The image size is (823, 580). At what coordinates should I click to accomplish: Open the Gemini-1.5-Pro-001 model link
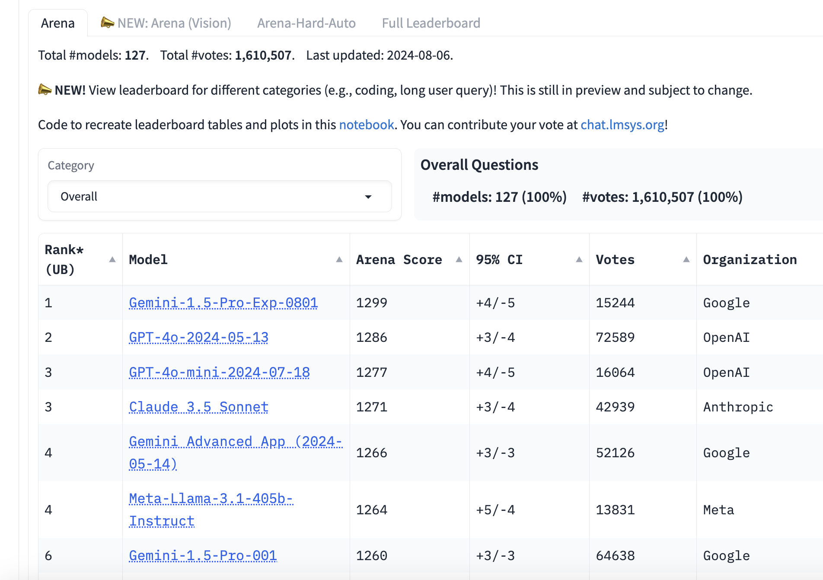tap(203, 555)
